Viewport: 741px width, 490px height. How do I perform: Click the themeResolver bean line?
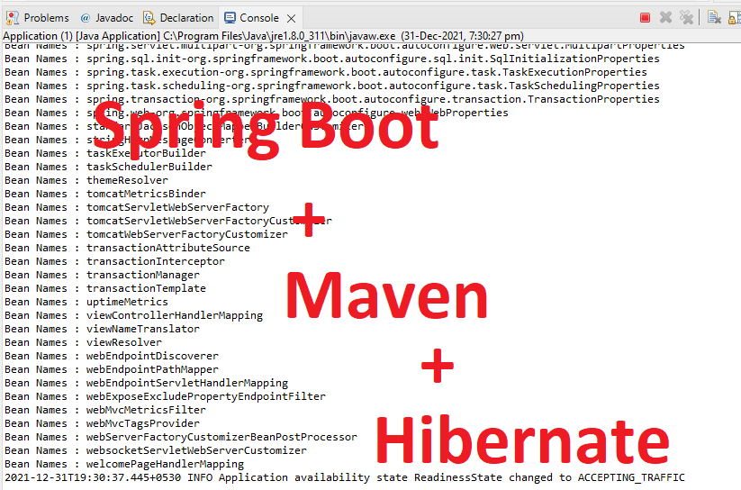(x=86, y=180)
